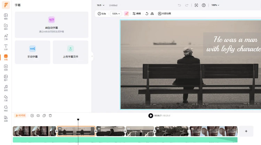Click the AI自动字幕 auto subtitle button
Viewport: 261px width, 145px height.
pos(52,24)
